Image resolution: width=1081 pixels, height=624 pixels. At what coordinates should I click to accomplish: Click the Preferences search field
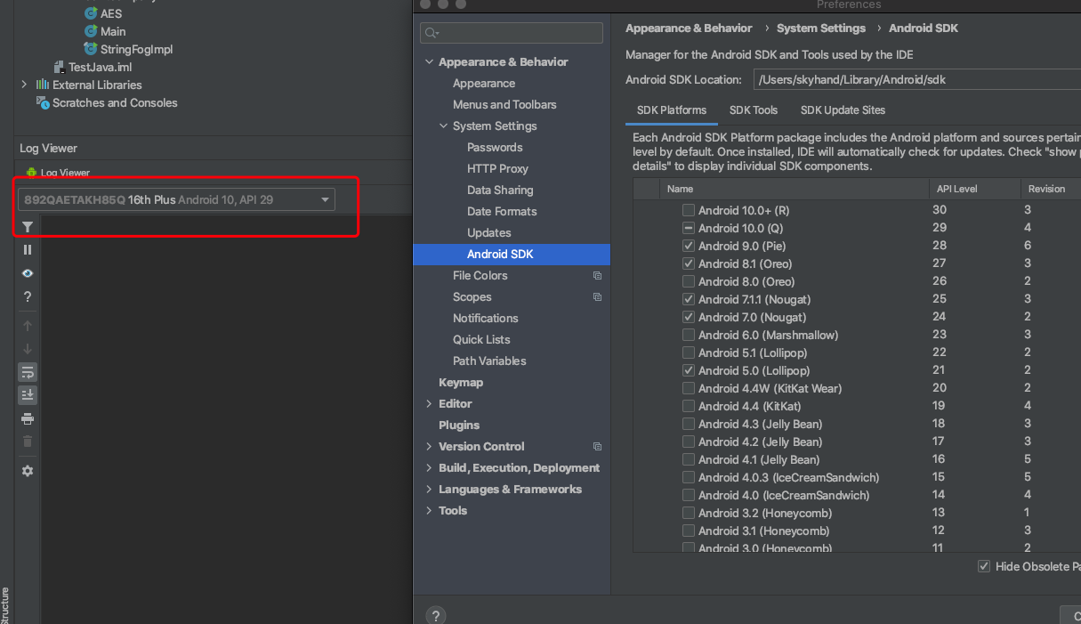512,33
